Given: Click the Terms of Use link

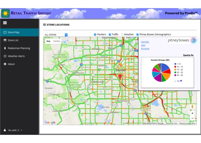Looking at the screenshot, I should (x=172, y=123).
